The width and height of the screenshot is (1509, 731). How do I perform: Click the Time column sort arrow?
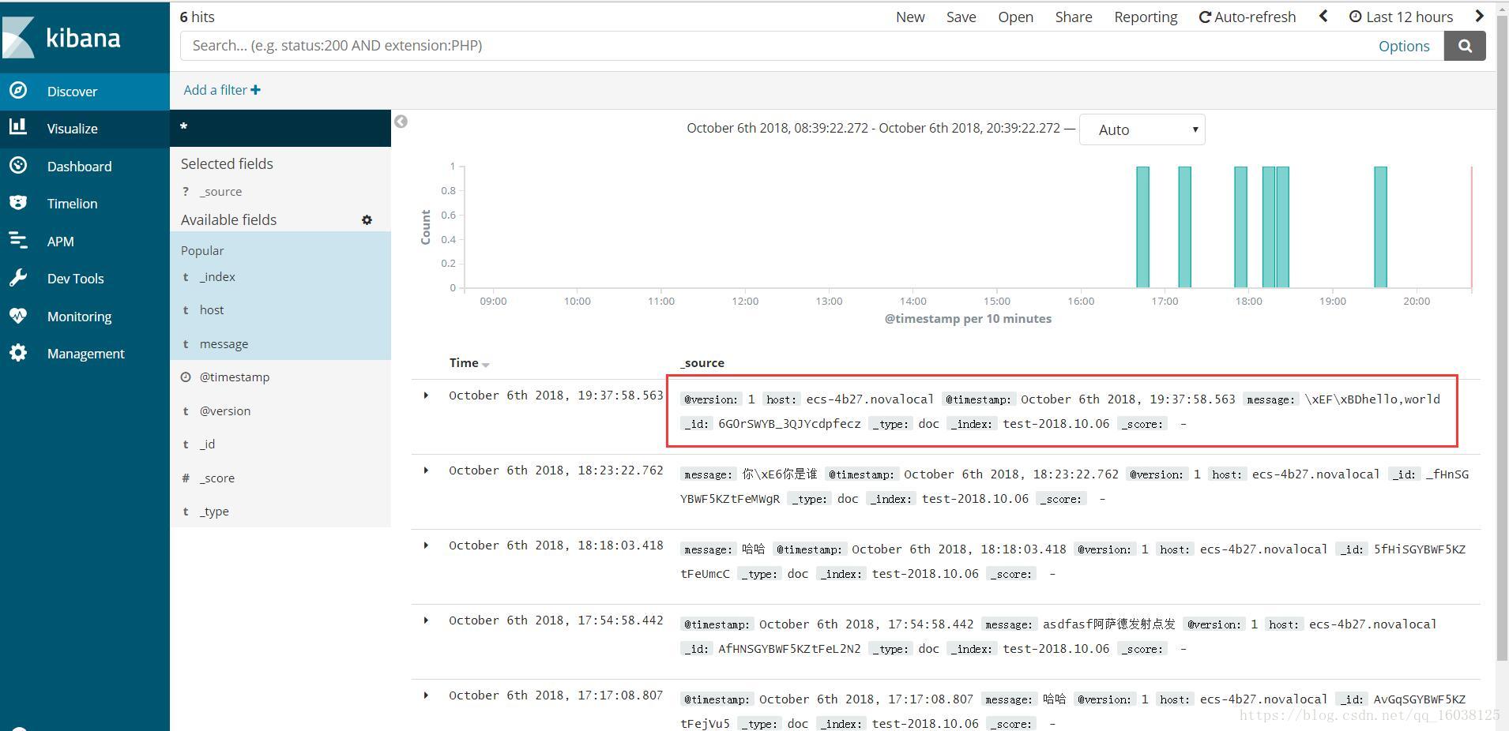click(486, 365)
